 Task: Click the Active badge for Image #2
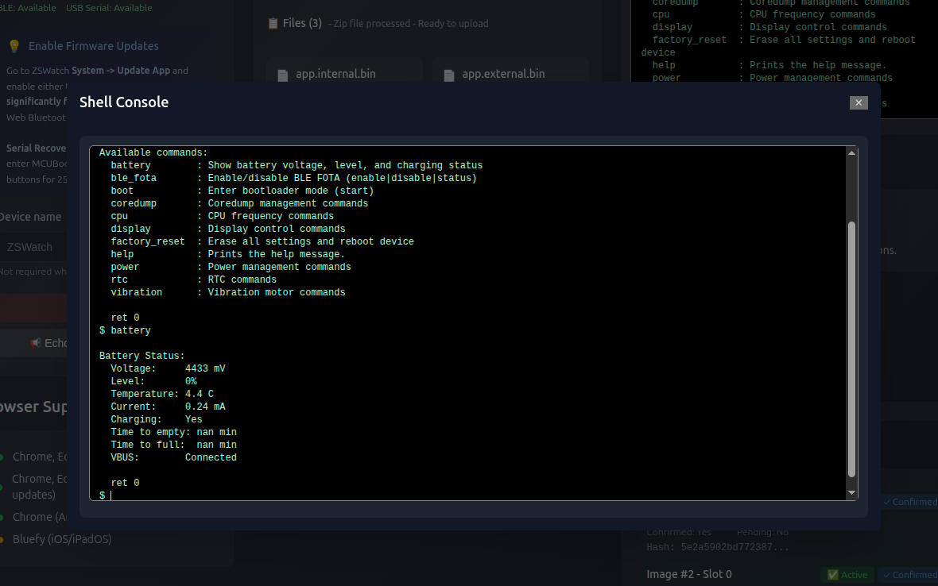[847, 575]
